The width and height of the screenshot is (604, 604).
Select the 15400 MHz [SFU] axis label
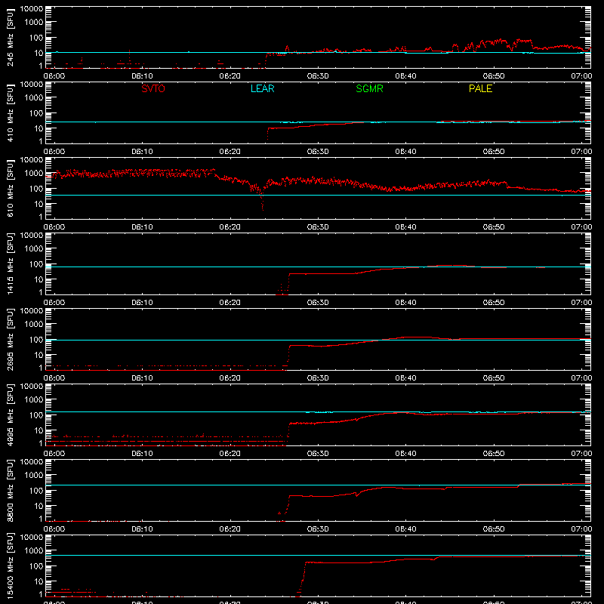point(11,565)
